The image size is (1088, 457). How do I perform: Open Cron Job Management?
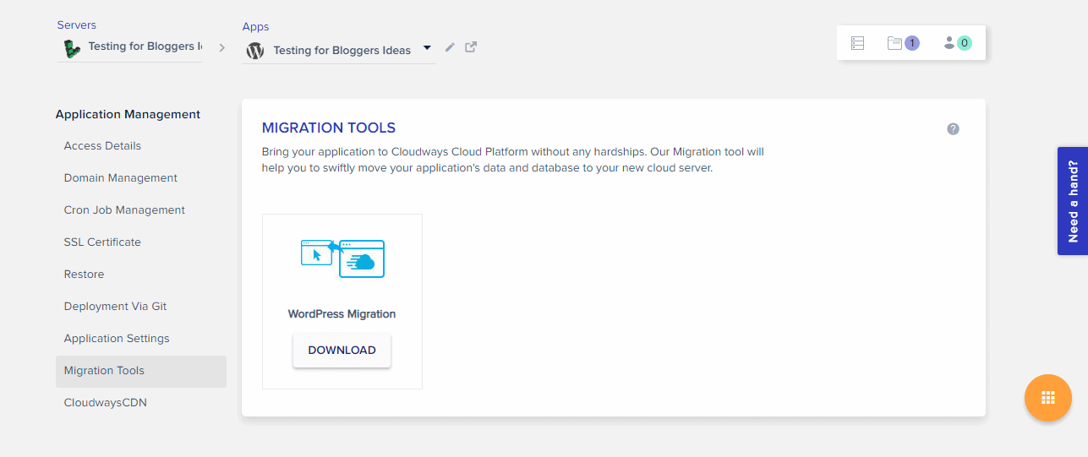[x=124, y=209]
